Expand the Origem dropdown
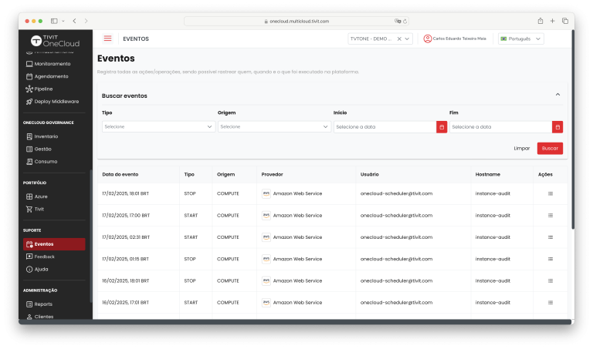 coord(274,126)
